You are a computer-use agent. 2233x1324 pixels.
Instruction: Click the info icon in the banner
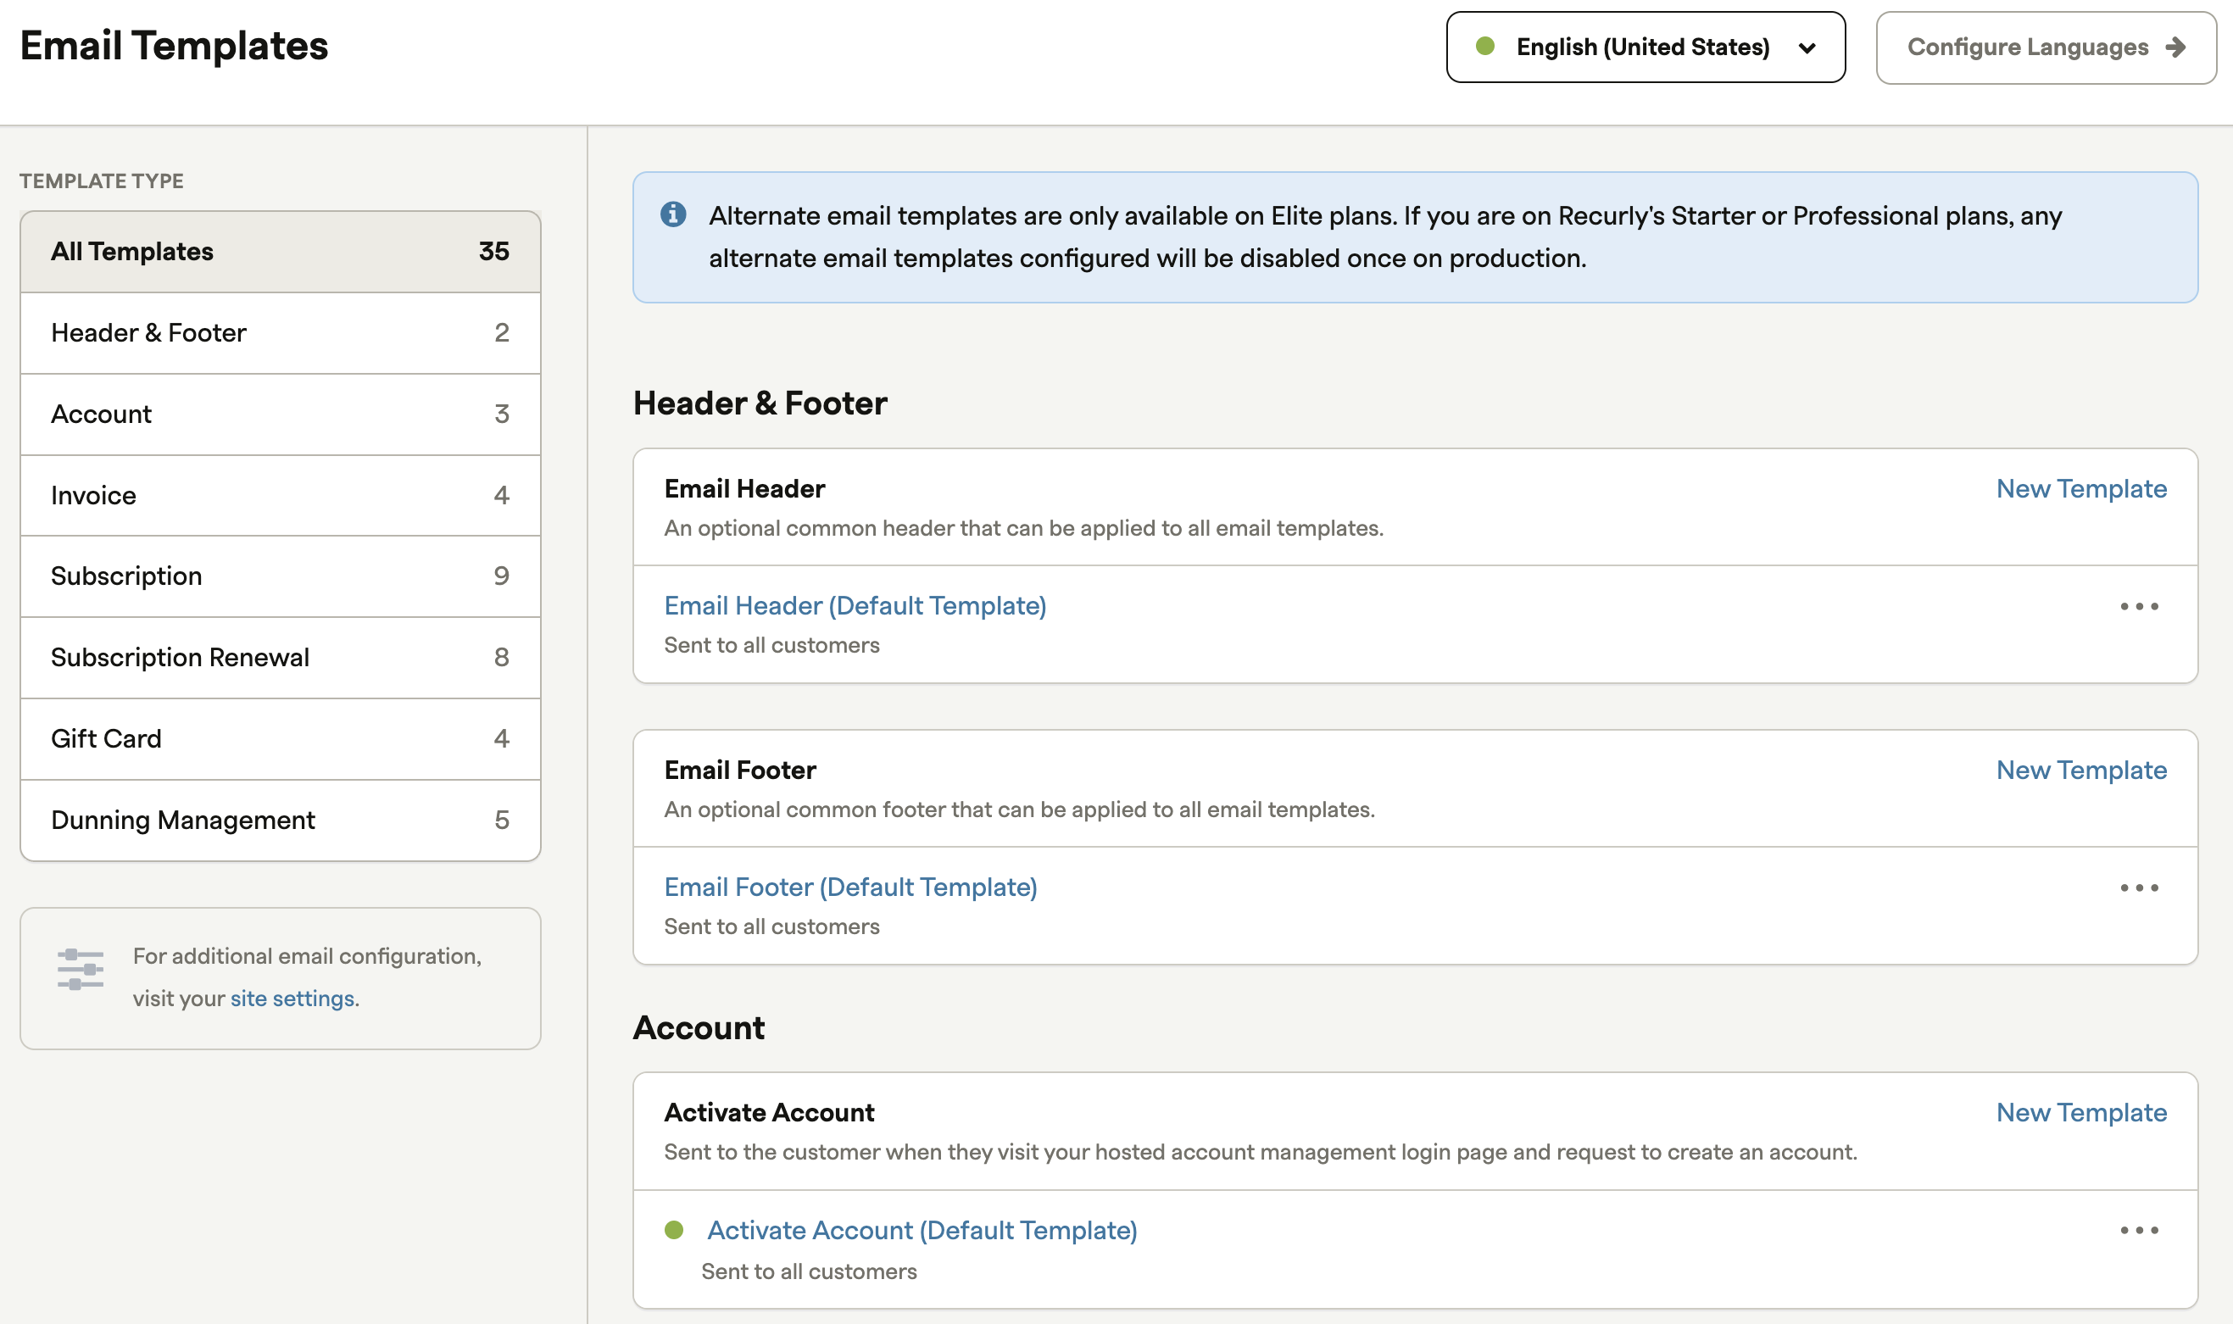(672, 214)
